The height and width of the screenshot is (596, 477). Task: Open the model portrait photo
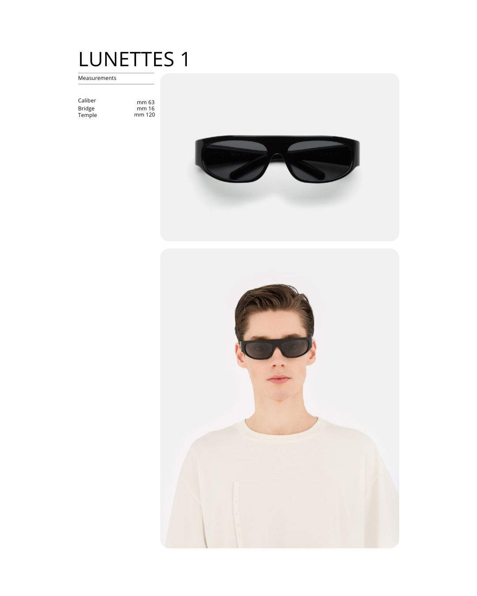click(280, 398)
